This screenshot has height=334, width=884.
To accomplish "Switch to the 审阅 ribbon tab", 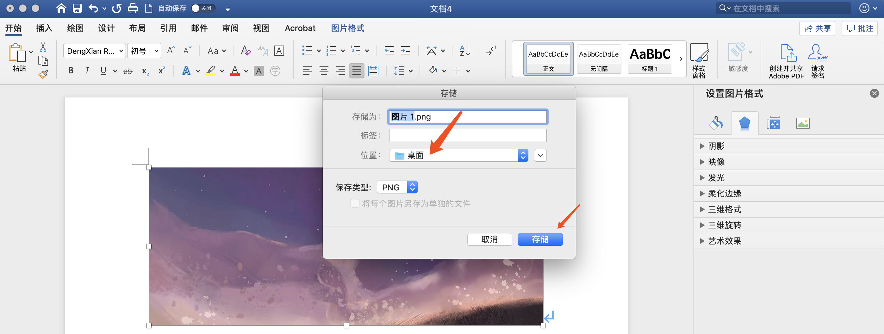I will [x=230, y=28].
